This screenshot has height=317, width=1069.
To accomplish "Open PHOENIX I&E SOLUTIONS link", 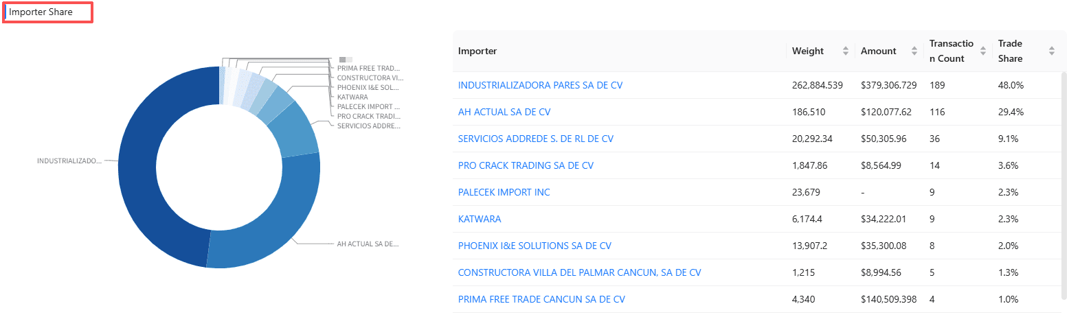I will tap(534, 246).
